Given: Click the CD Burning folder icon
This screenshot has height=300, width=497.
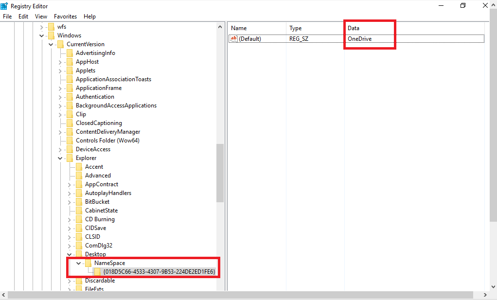Looking at the screenshot, I should (78, 219).
